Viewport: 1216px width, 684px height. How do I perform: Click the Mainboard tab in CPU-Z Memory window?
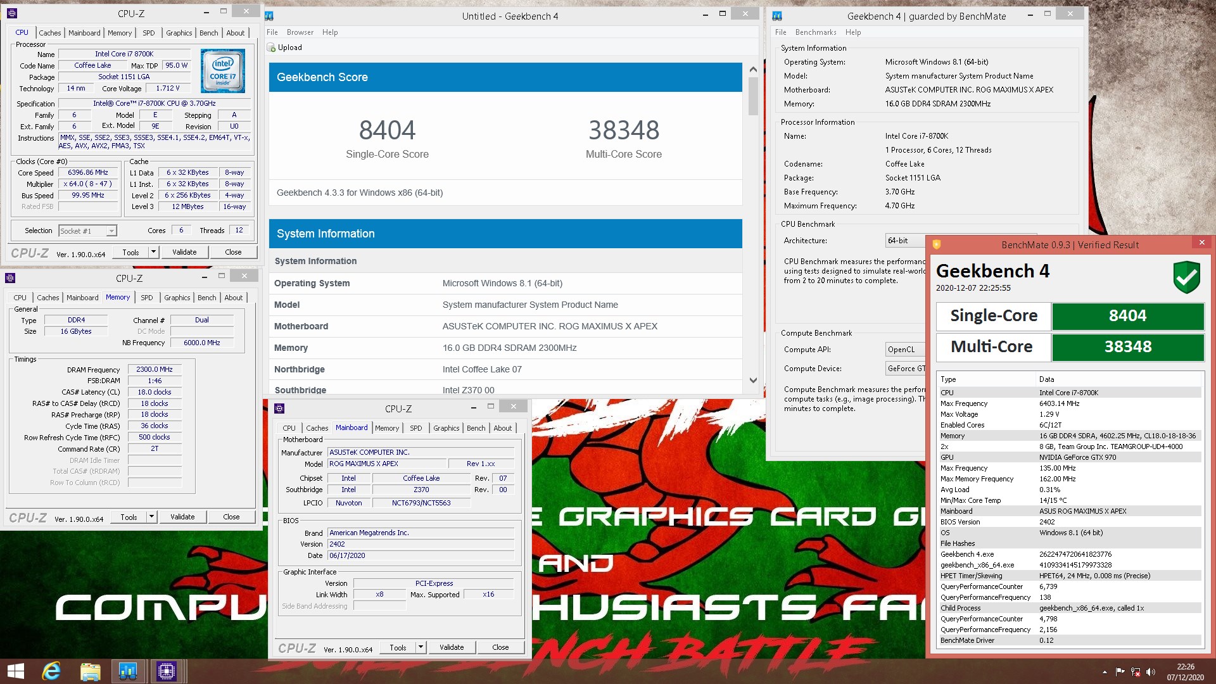point(82,298)
